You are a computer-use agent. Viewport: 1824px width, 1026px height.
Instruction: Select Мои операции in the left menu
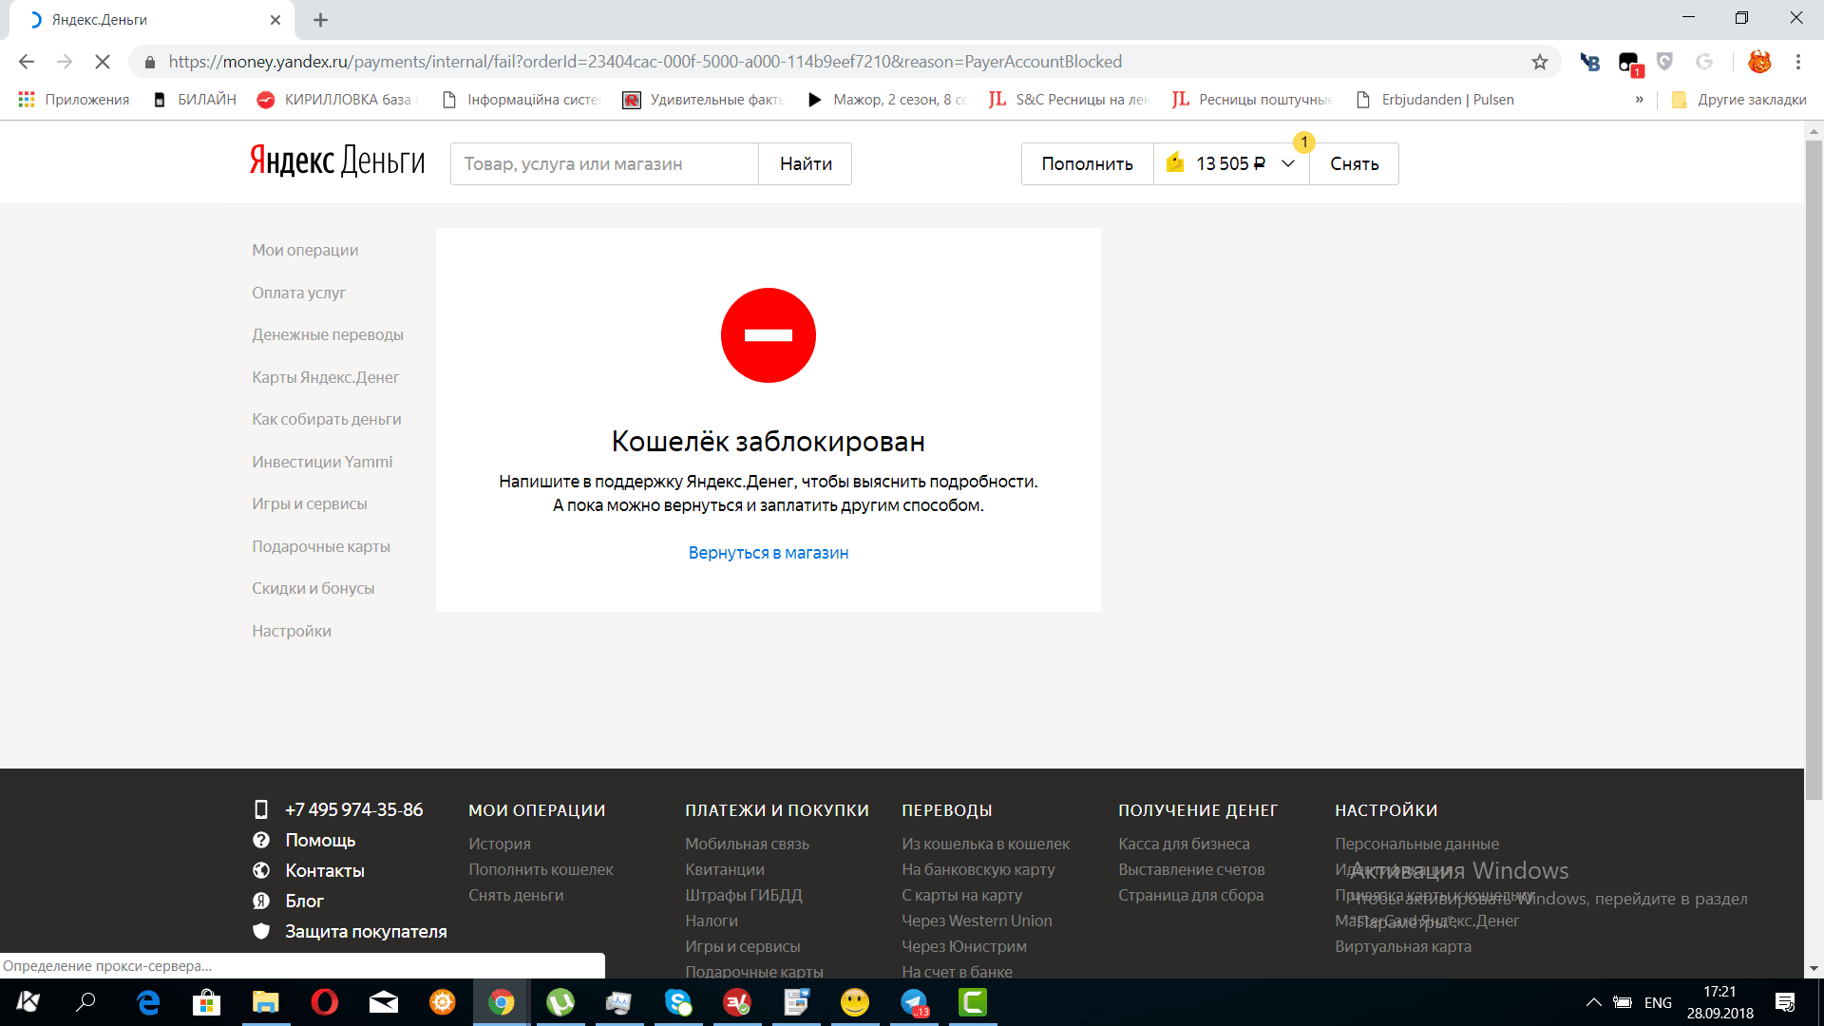(305, 250)
